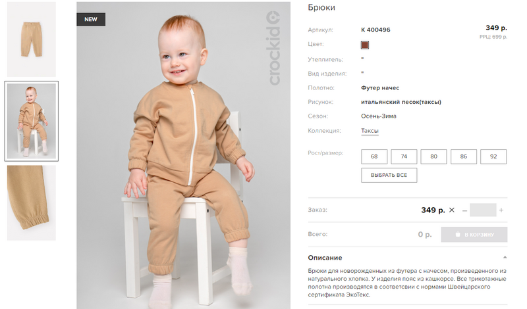Collapse the Описание section arrow
Screen dimensions: 527x309
[x=505, y=257]
